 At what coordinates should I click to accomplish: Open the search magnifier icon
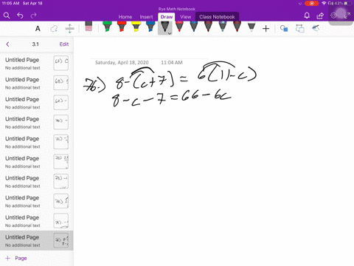click(x=7, y=16)
